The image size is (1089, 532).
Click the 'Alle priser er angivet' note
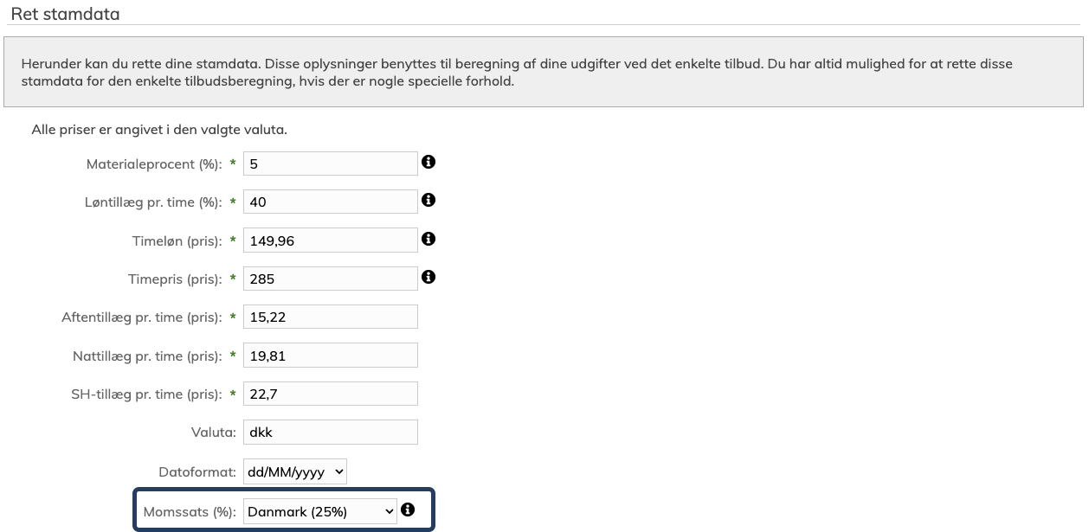(x=159, y=130)
